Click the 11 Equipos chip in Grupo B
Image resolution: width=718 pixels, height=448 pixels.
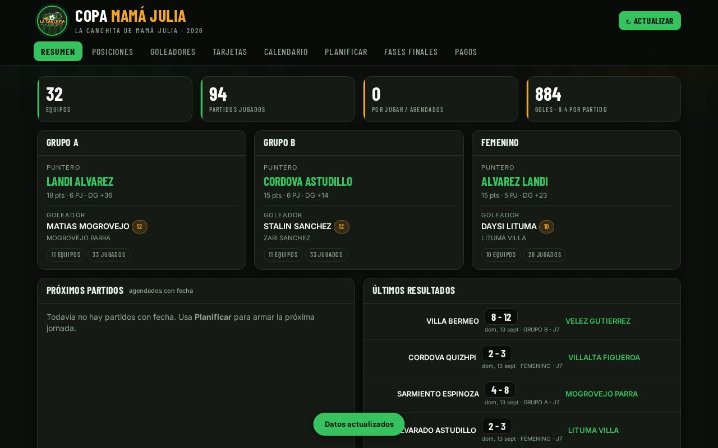[x=283, y=255]
